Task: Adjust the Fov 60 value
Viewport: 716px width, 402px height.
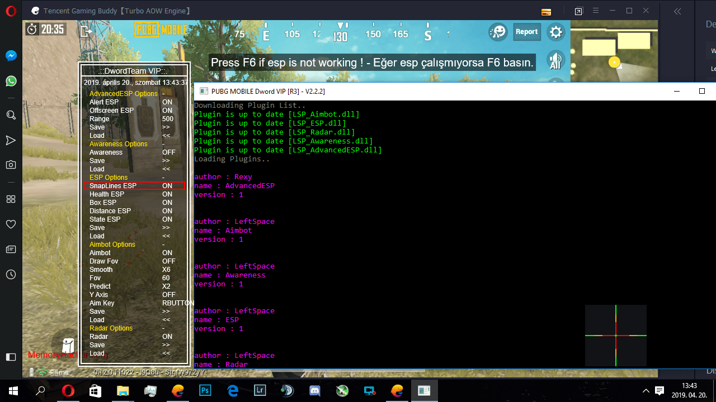Action: click(166, 278)
